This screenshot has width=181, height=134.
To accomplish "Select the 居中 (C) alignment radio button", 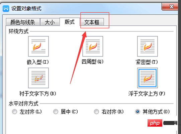I will [x=56, y=112].
